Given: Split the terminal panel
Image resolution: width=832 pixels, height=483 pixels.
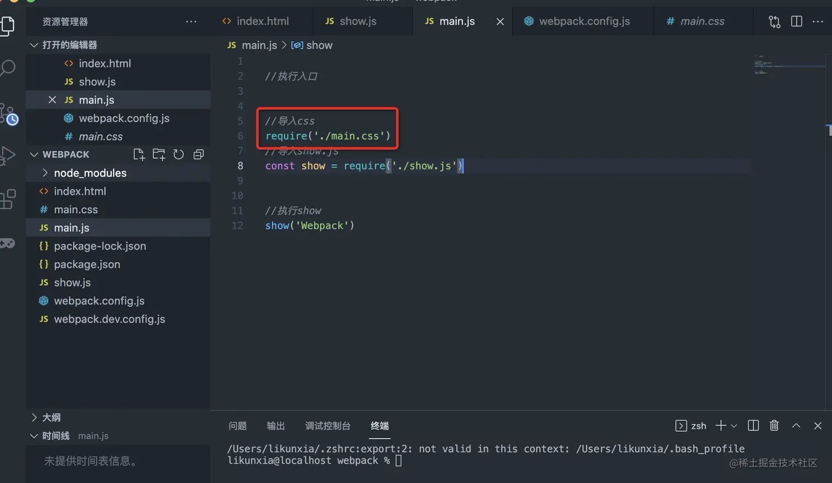Looking at the screenshot, I should [753, 425].
